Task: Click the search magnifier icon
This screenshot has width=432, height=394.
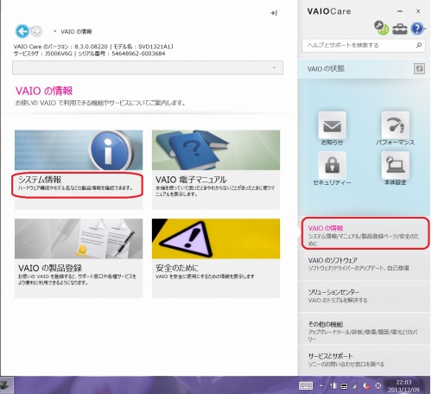Action: [x=419, y=45]
